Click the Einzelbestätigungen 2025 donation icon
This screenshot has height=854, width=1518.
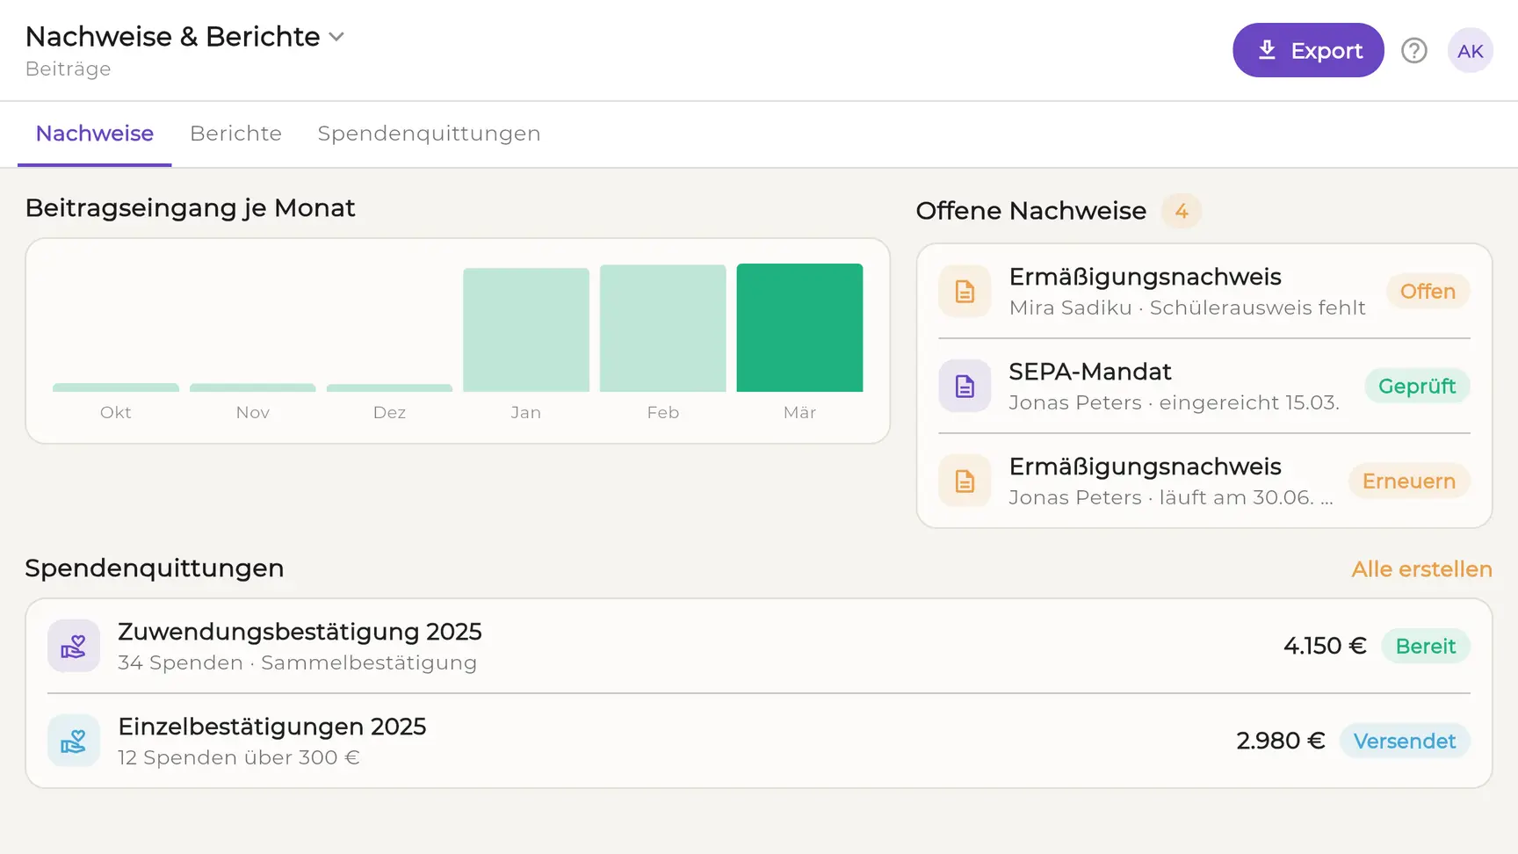[74, 741]
